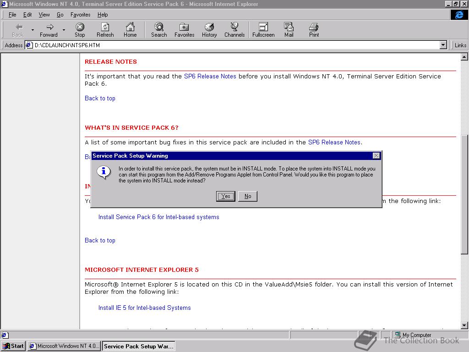
Task: Click the information icon in warning dialog
Action: (104, 172)
